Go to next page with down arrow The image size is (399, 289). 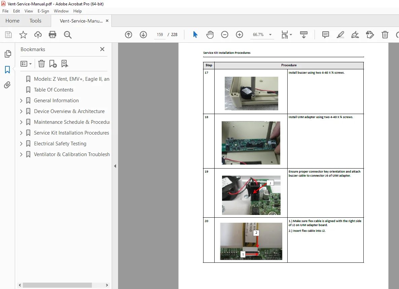pos(143,35)
